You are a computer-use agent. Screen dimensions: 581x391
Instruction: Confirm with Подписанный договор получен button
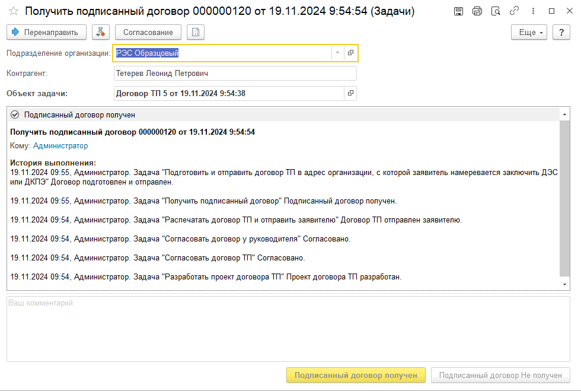point(356,375)
